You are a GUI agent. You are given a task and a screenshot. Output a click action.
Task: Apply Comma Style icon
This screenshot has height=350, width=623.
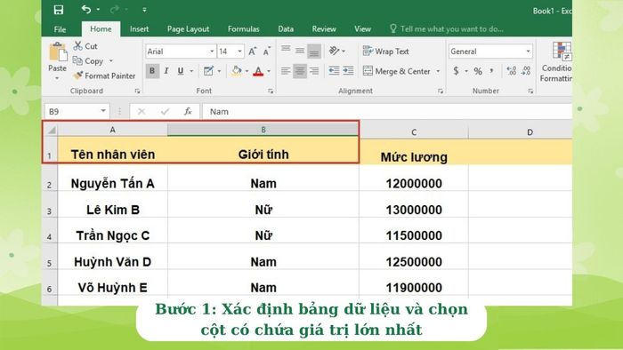(x=492, y=71)
